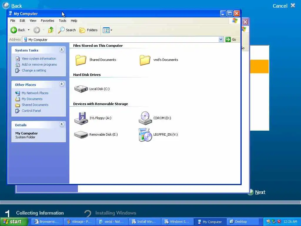Viewport: 301px width, 226px height.
Task: Select the 3½ Floppy (A:) drive icon
Action: (x=81, y=118)
